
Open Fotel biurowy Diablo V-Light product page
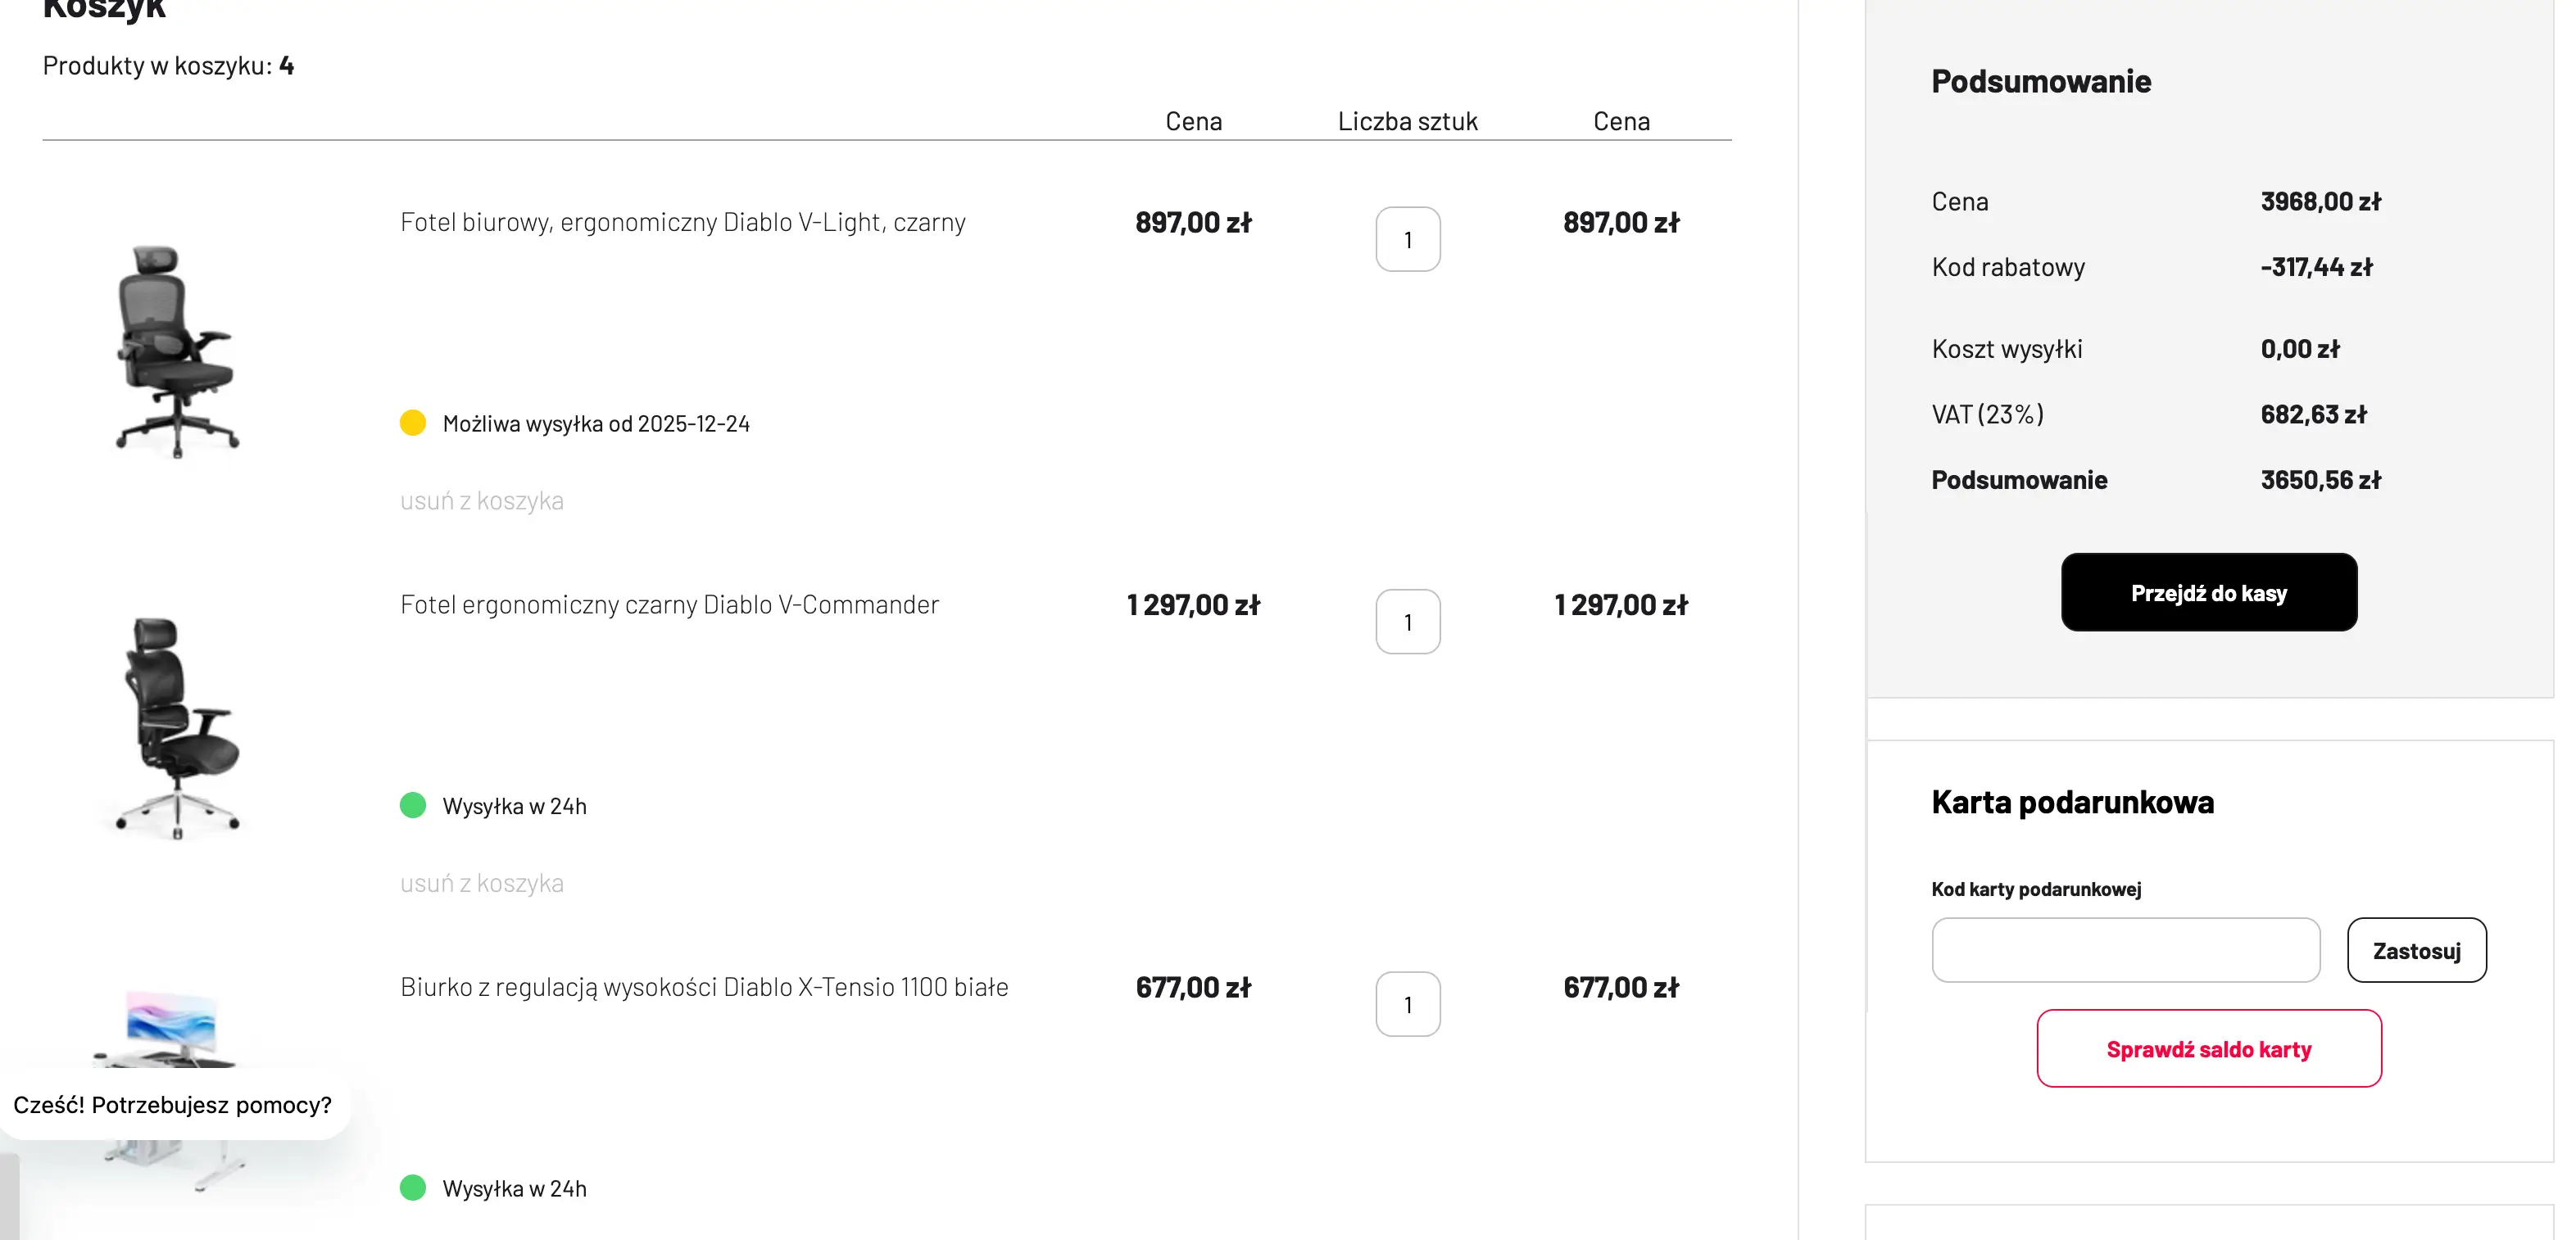(x=683, y=222)
